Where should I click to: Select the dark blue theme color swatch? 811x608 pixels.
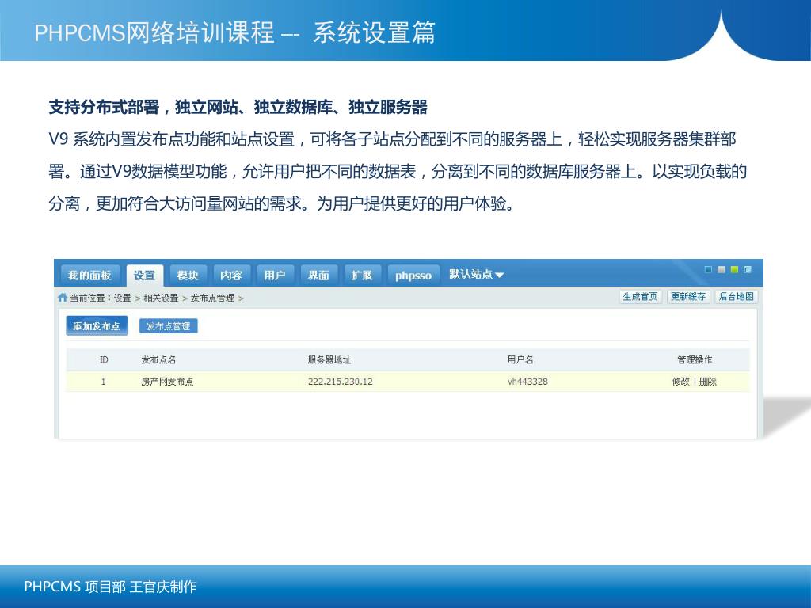coord(709,269)
